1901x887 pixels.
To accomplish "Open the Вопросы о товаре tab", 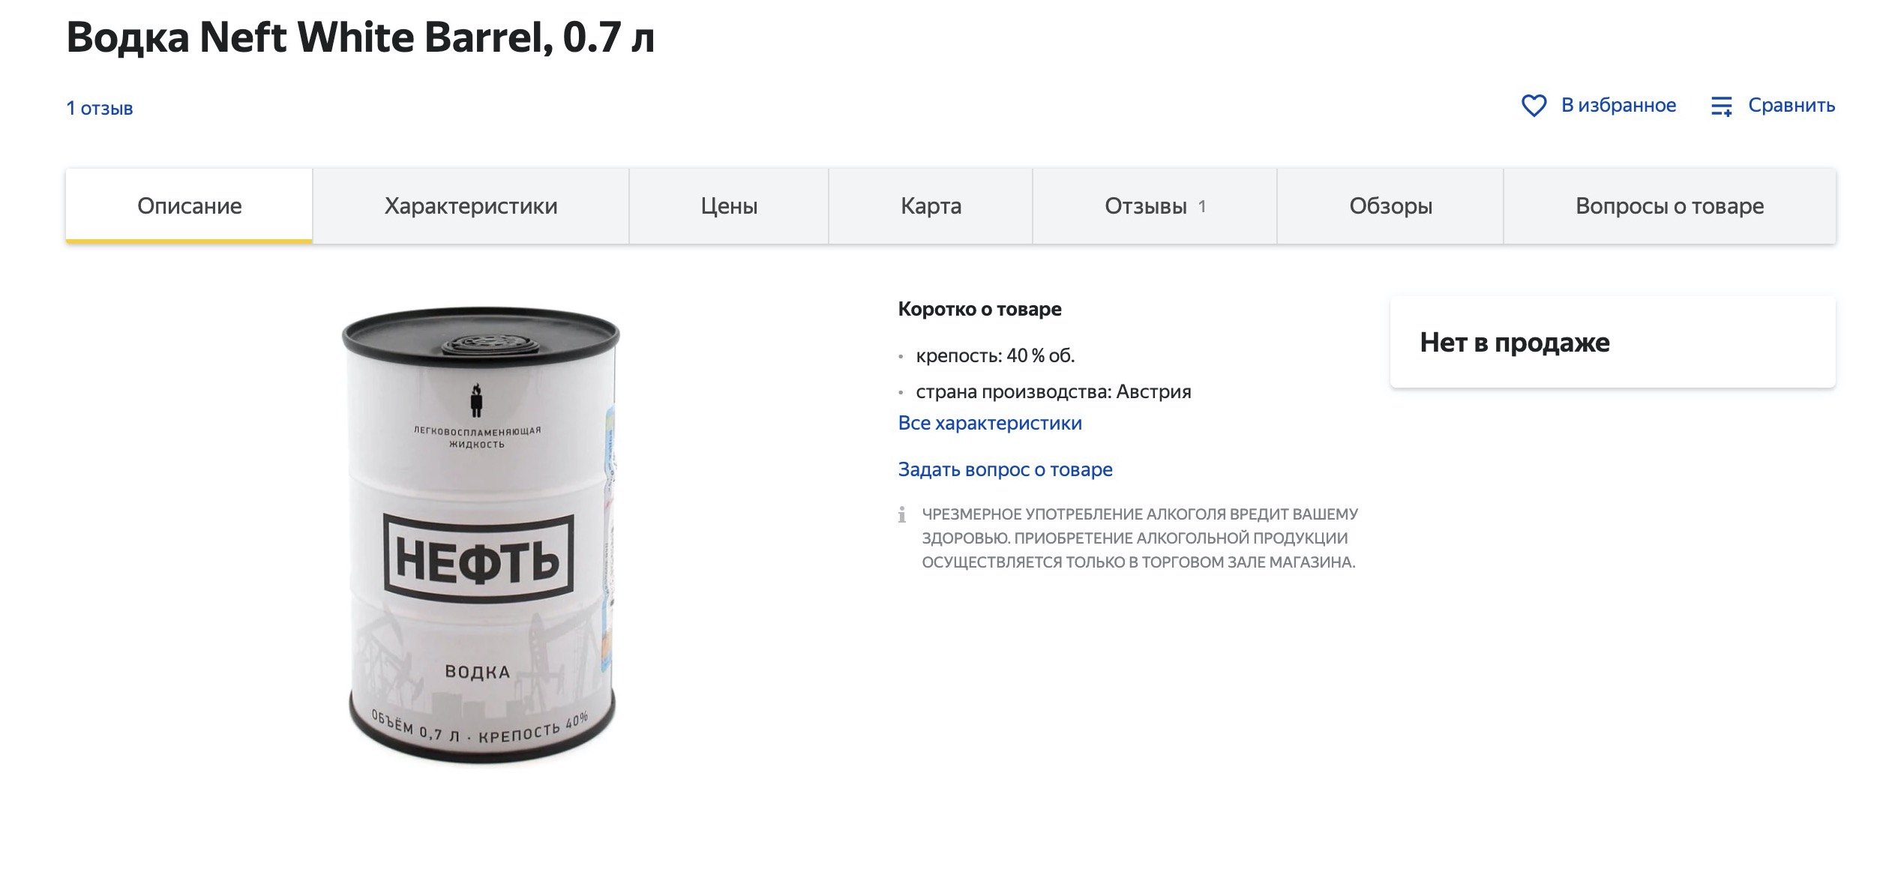I will (x=1669, y=206).
